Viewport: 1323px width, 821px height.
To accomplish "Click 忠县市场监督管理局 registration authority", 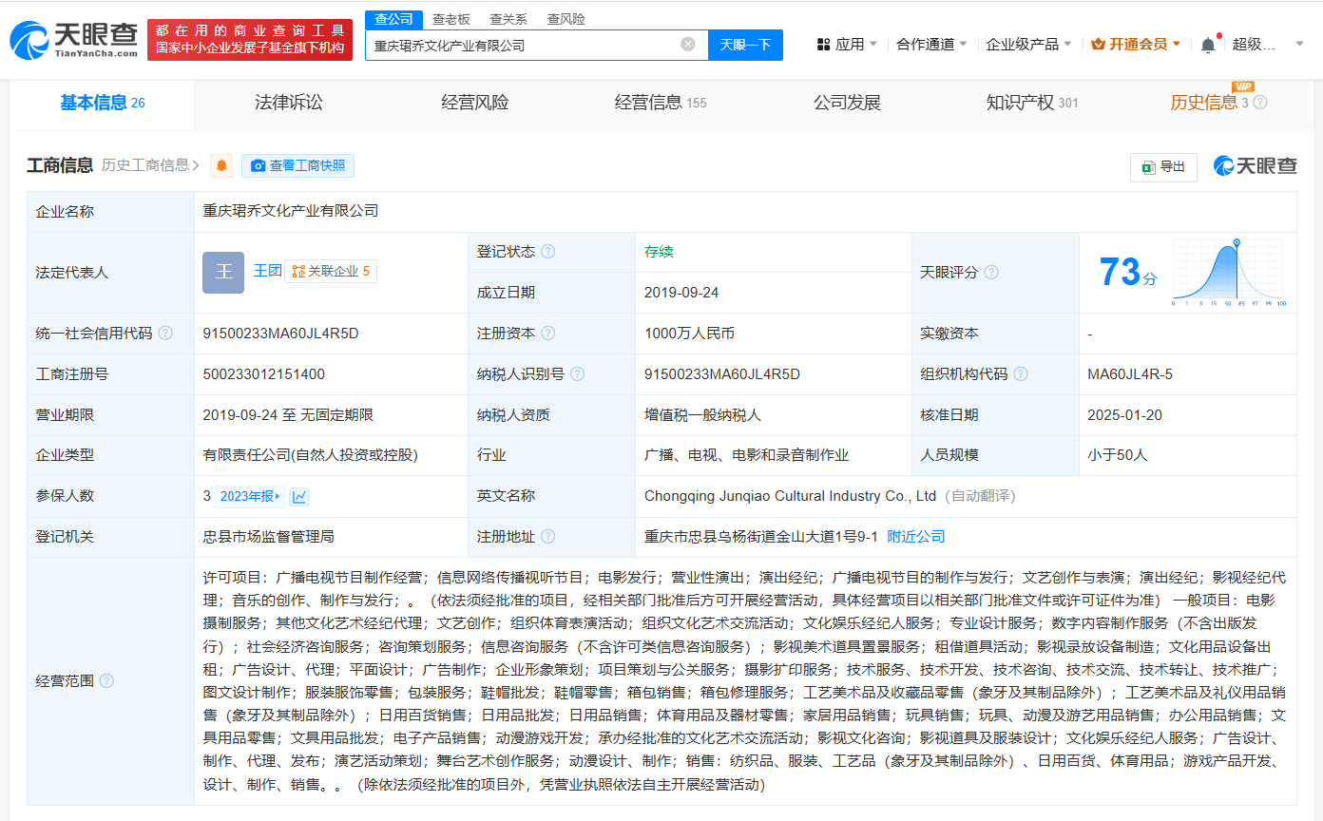I will (x=268, y=537).
